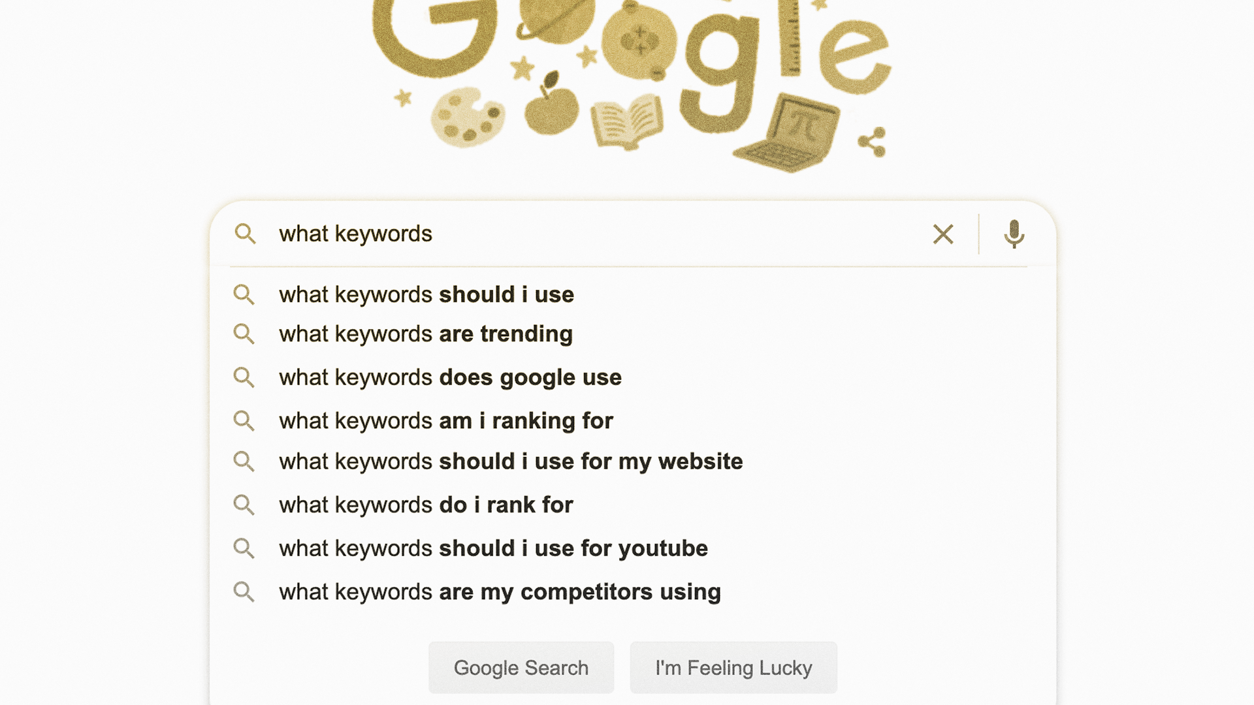
Task: Click magnifier beside 'what keywords should i use'
Action: coord(244,294)
